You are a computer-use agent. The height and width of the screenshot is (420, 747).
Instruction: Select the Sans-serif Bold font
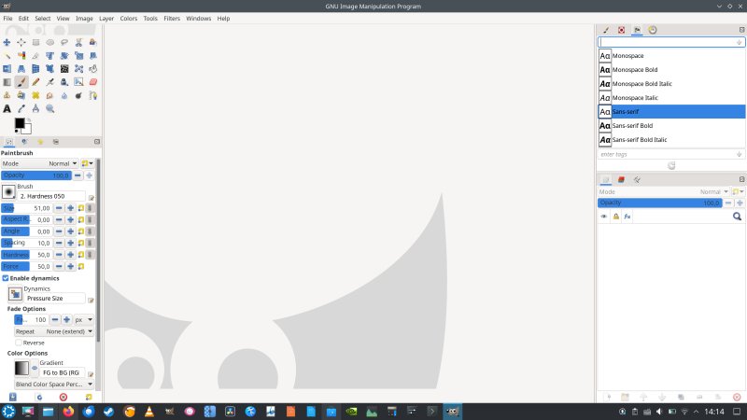click(x=671, y=126)
